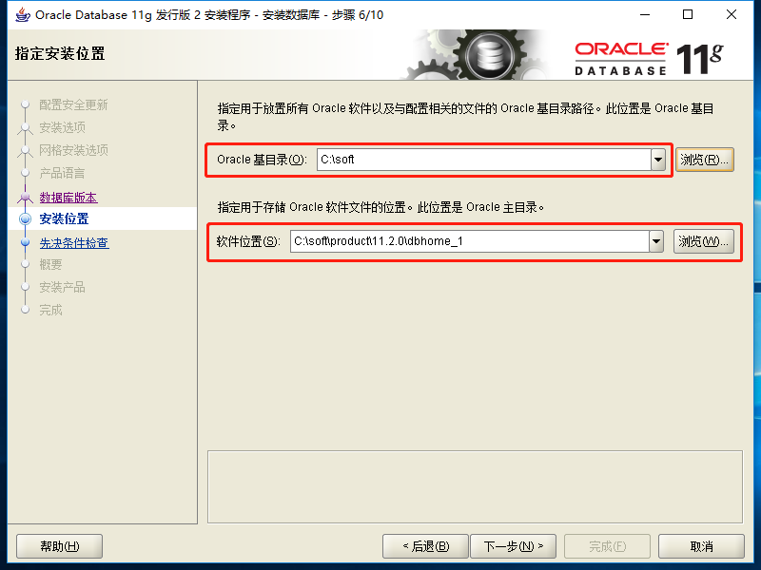Image resolution: width=761 pixels, height=570 pixels.
Task: Click 下一步(N) to continue
Action: tap(514, 547)
